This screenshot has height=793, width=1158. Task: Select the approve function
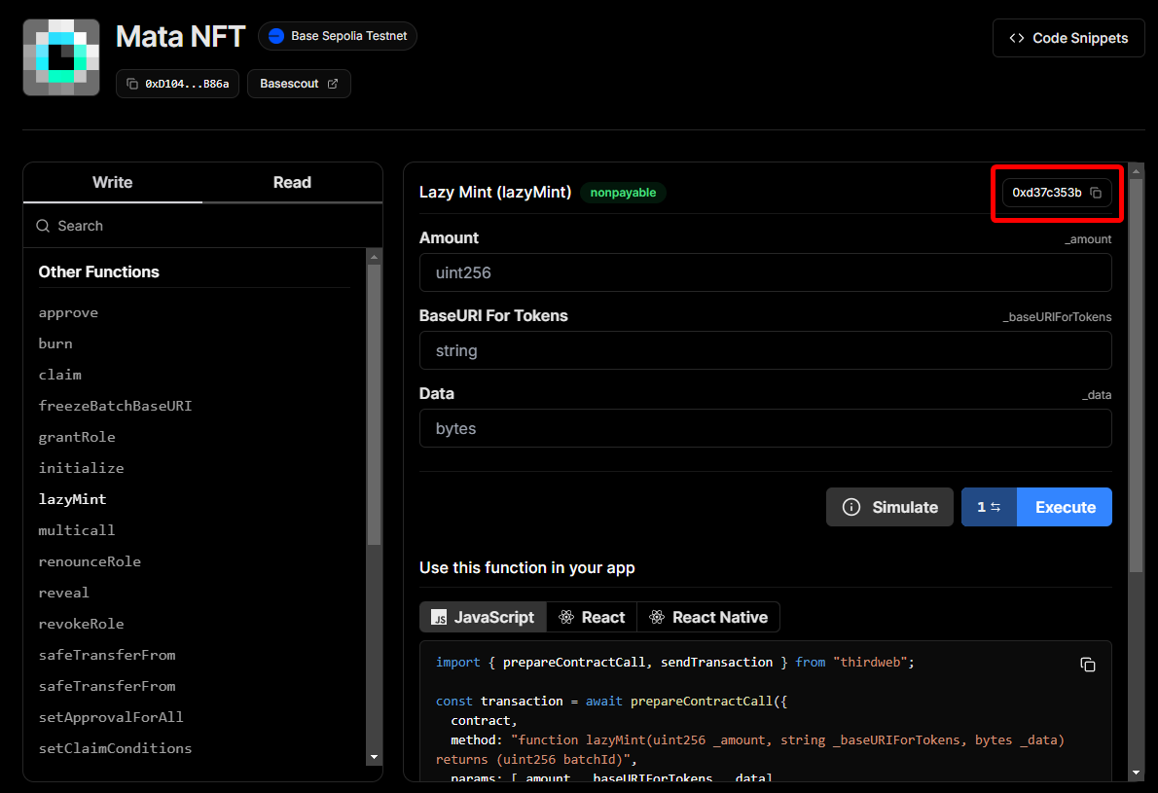(x=68, y=312)
